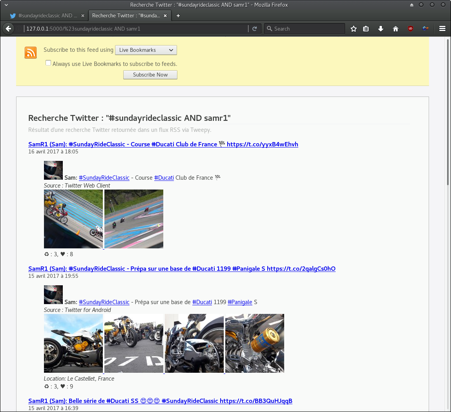Click Sam's avatar in the Prépa tweet
Image resolution: width=451 pixels, height=412 pixels.
pos(53,295)
